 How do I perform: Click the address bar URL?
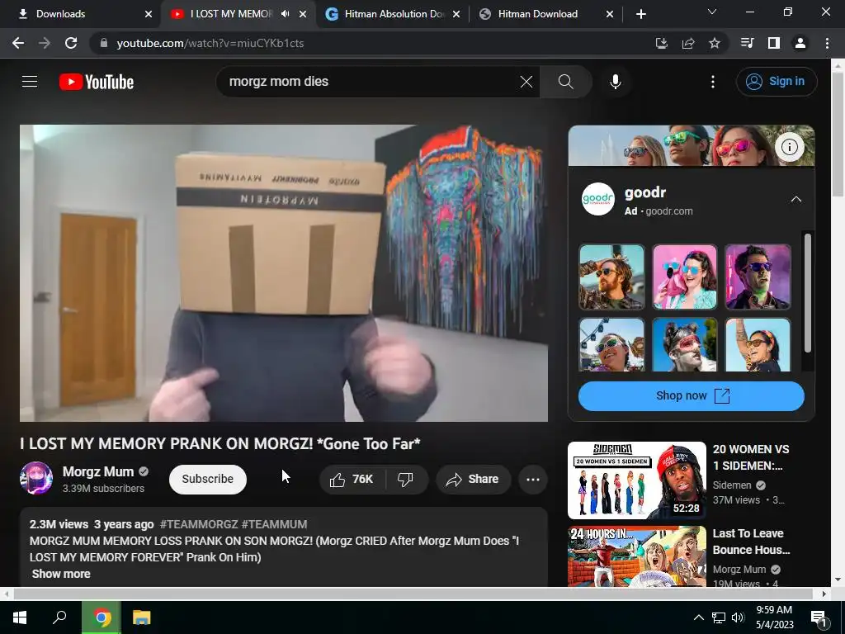click(210, 43)
